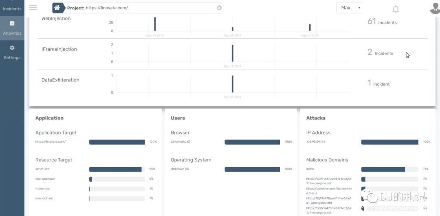Open the 2 Incidents link for IFrameInjection
The image size is (440, 216).
(380, 53)
